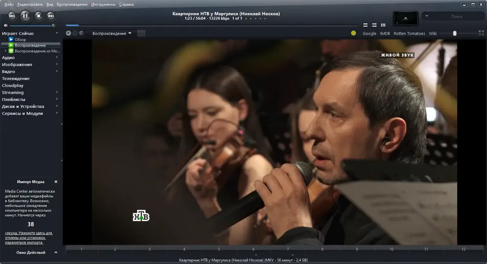
Task: Open the Инструменты menu
Action: [103, 4]
